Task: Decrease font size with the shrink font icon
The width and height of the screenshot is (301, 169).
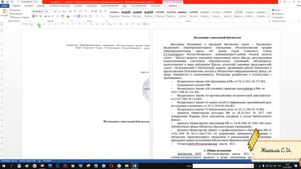Action: tap(59, 11)
